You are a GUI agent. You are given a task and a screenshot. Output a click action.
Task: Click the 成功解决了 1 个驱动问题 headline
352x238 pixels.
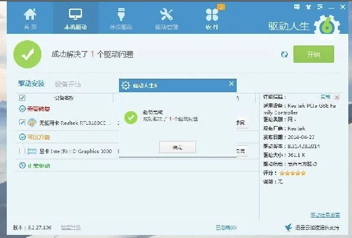point(92,54)
